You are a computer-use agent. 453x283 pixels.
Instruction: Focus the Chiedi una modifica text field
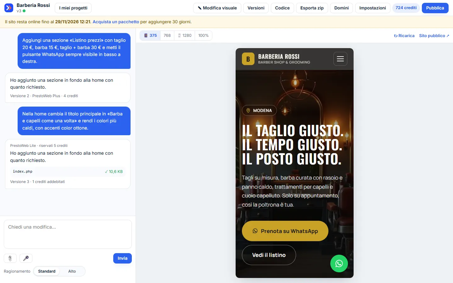click(68, 234)
